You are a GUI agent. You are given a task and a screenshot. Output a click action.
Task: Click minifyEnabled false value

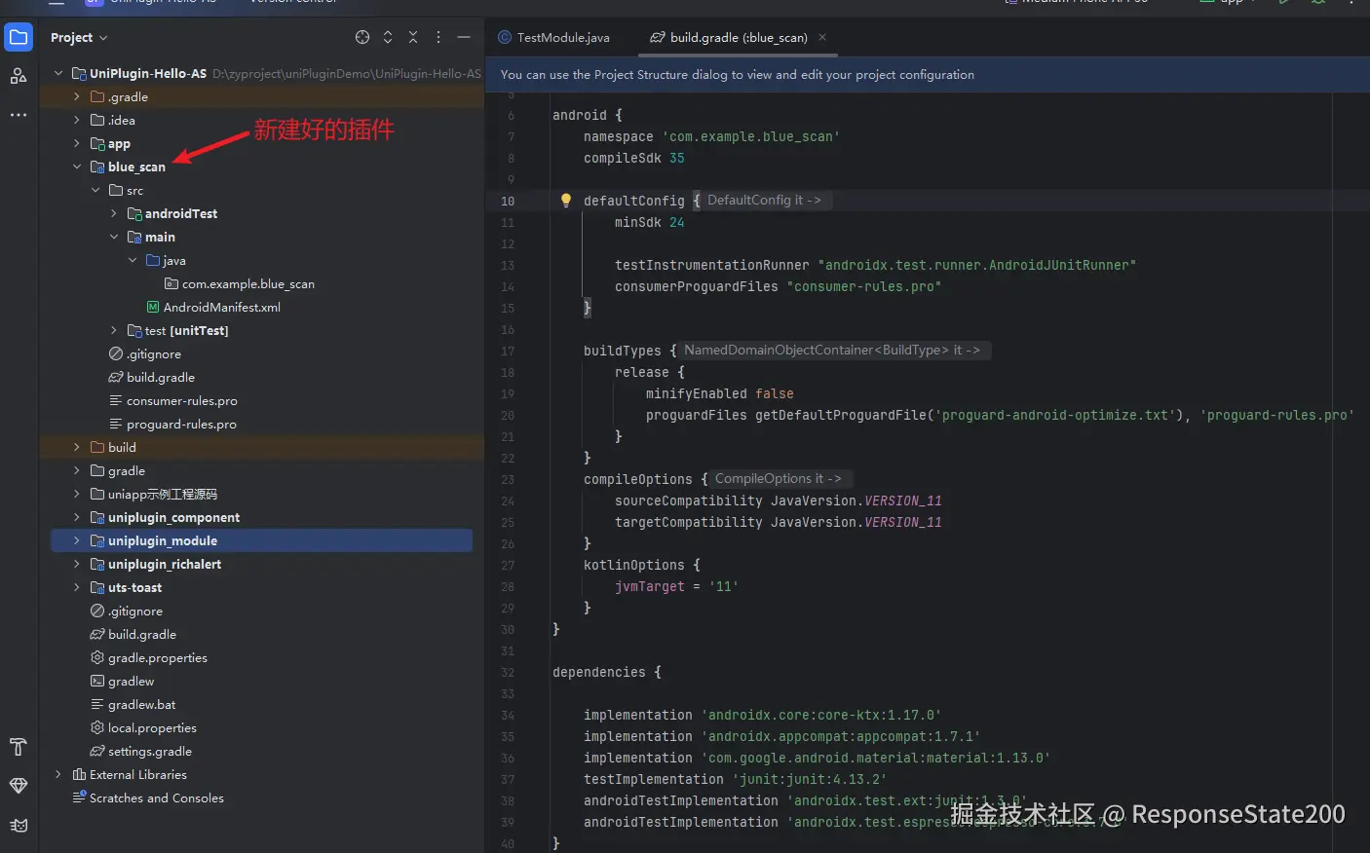pyautogui.click(x=775, y=393)
